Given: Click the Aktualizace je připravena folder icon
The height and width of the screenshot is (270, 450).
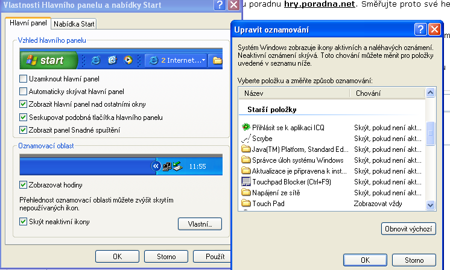Looking at the screenshot, I should coord(246,171).
